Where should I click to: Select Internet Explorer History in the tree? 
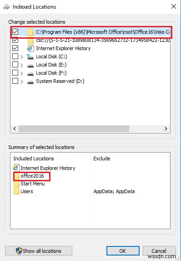tap(63, 48)
